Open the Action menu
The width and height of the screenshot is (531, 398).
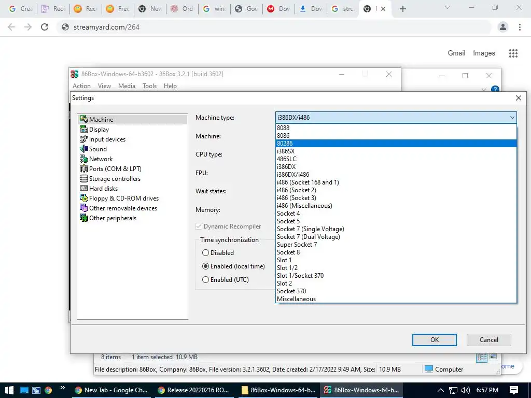(81, 86)
